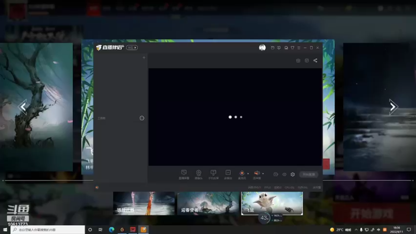Click the taskbar search input field

[x=48, y=229]
